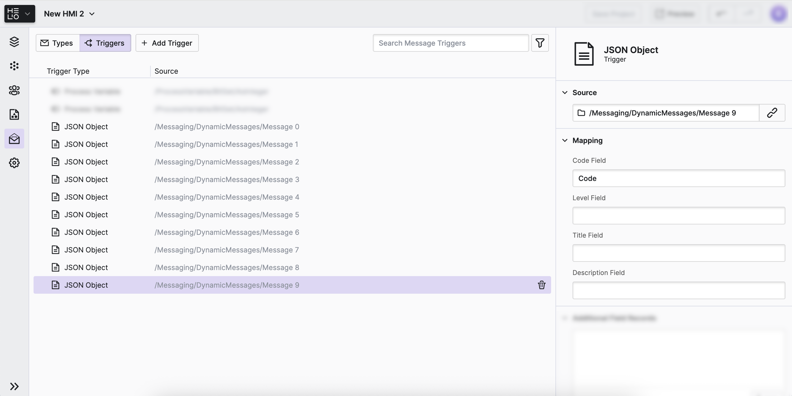Click the filter funnel icon
This screenshot has width=792, height=396.
coord(540,43)
